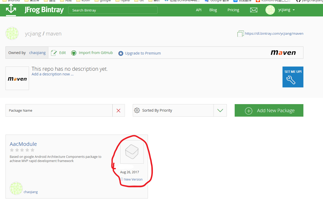Viewport: 323px width, 209px height.
Task: Open the maven breadcrumb link
Action: point(54,34)
